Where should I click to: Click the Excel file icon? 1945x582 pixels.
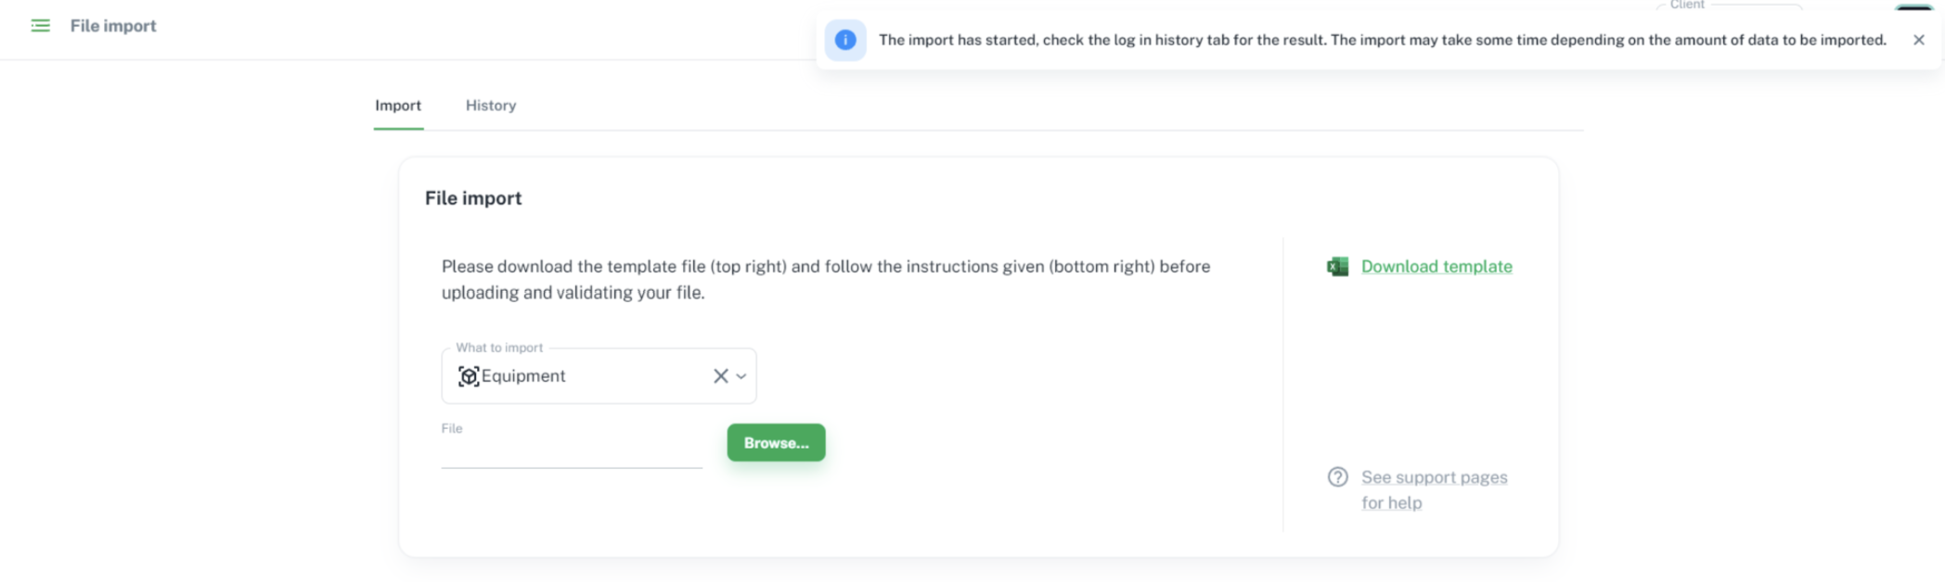1337,267
